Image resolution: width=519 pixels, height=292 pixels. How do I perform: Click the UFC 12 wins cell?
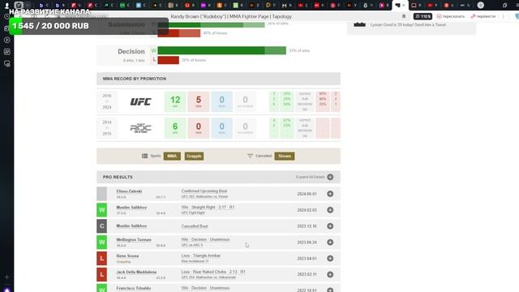pos(175,101)
